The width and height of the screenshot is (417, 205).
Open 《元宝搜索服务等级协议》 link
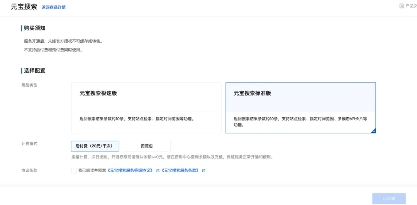coord(131,170)
